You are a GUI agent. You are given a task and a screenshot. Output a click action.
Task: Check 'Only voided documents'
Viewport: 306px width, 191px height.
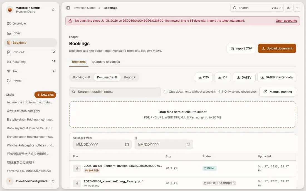tap(221, 92)
